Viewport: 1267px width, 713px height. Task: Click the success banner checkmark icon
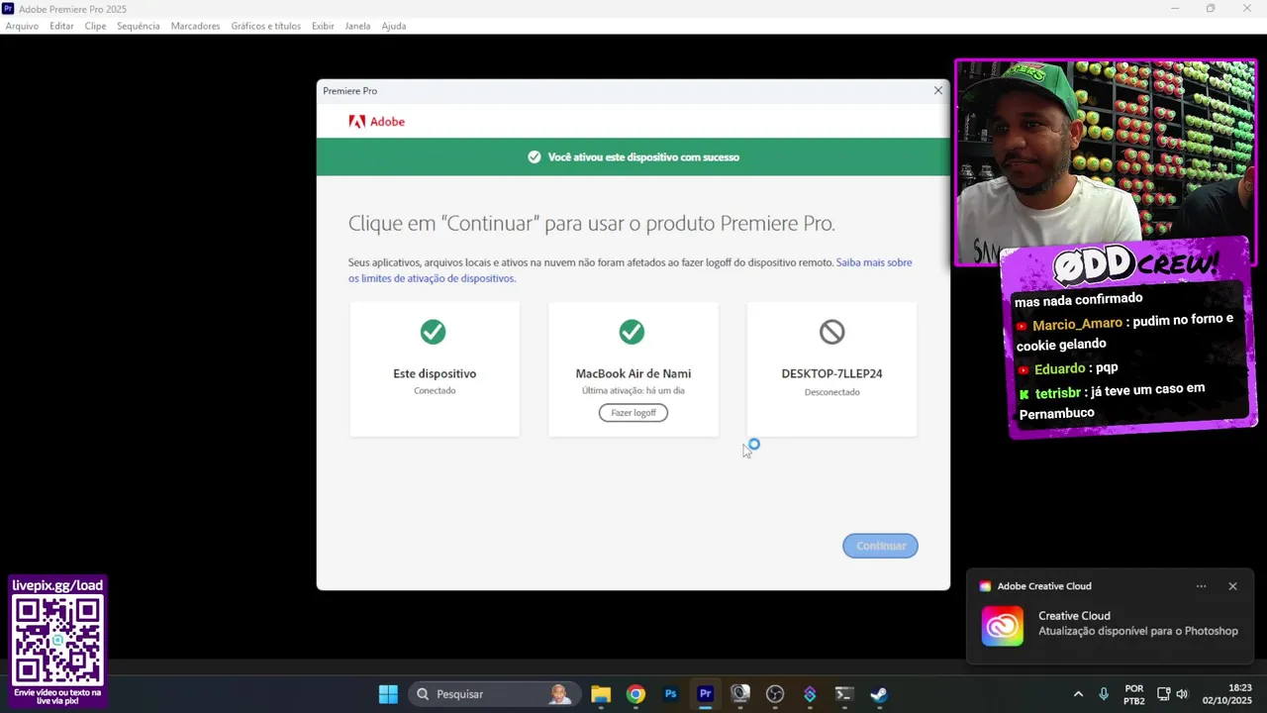[535, 156]
